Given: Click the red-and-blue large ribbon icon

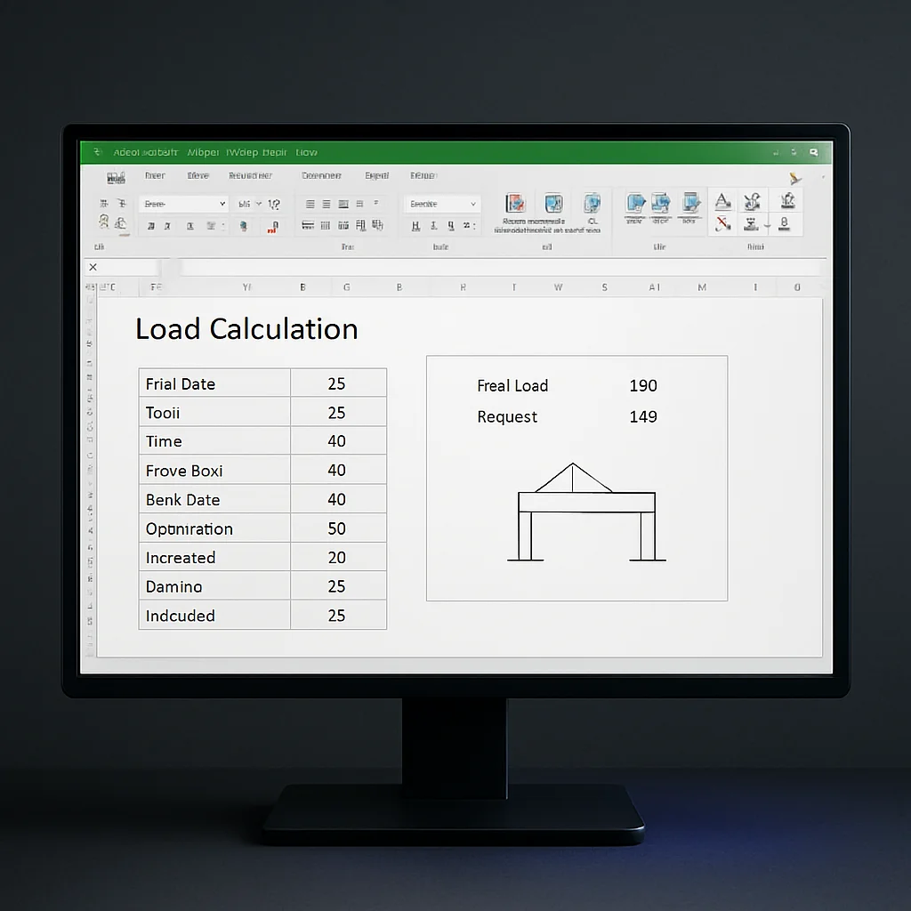Looking at the screenshot, I should click(x=515, y=204).
